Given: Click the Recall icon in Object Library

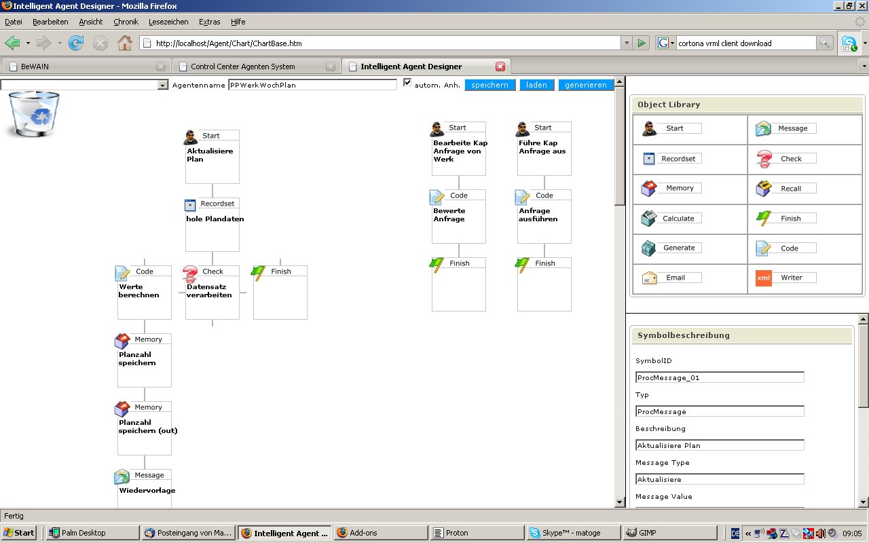Looking at the screenshot, I should tap(764, 189).
